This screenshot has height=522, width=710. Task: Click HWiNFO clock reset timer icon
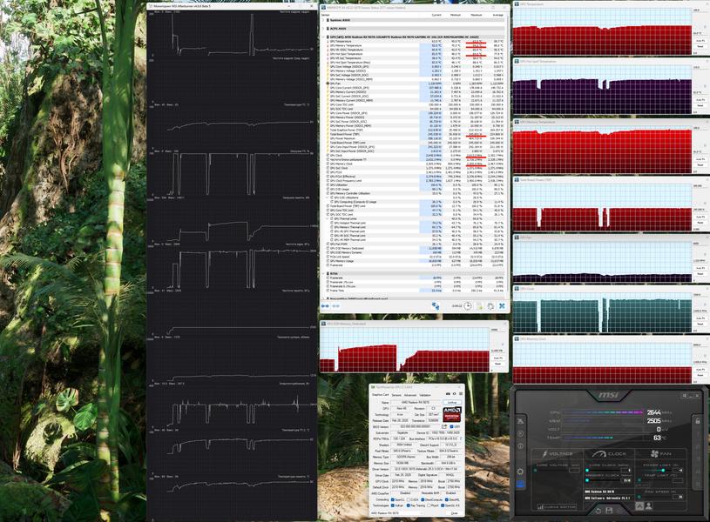tap(468, 305)
